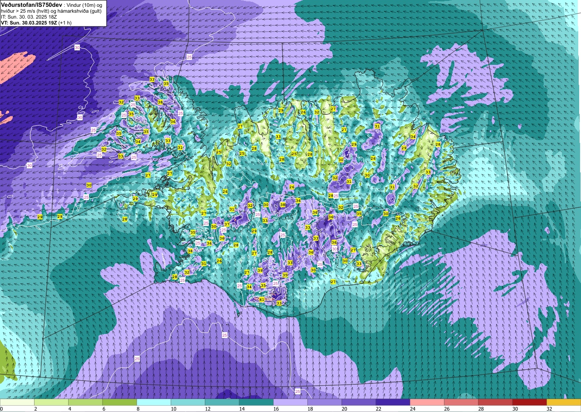Click the yellow '37' gust marker on the map
581x412 pixels.
[227, 224]
